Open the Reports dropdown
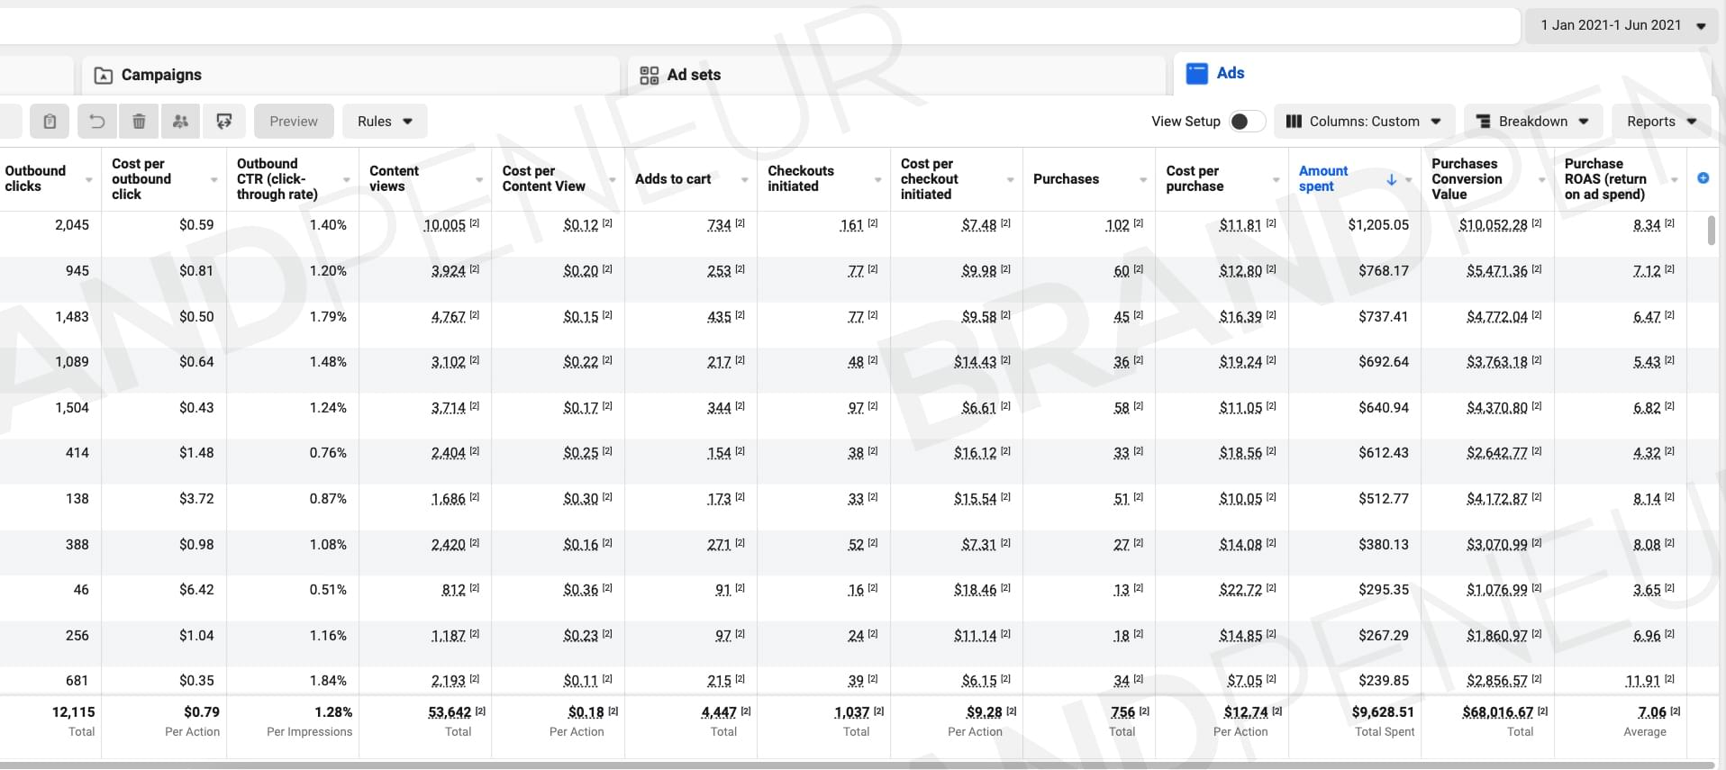This screenshot has height=770, width=1726. pyautogui.click(x=1661, y=122)
